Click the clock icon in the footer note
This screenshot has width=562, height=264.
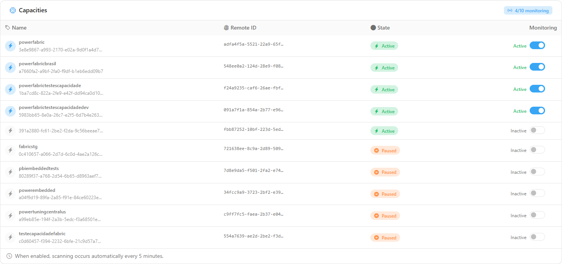coord(9,256)
